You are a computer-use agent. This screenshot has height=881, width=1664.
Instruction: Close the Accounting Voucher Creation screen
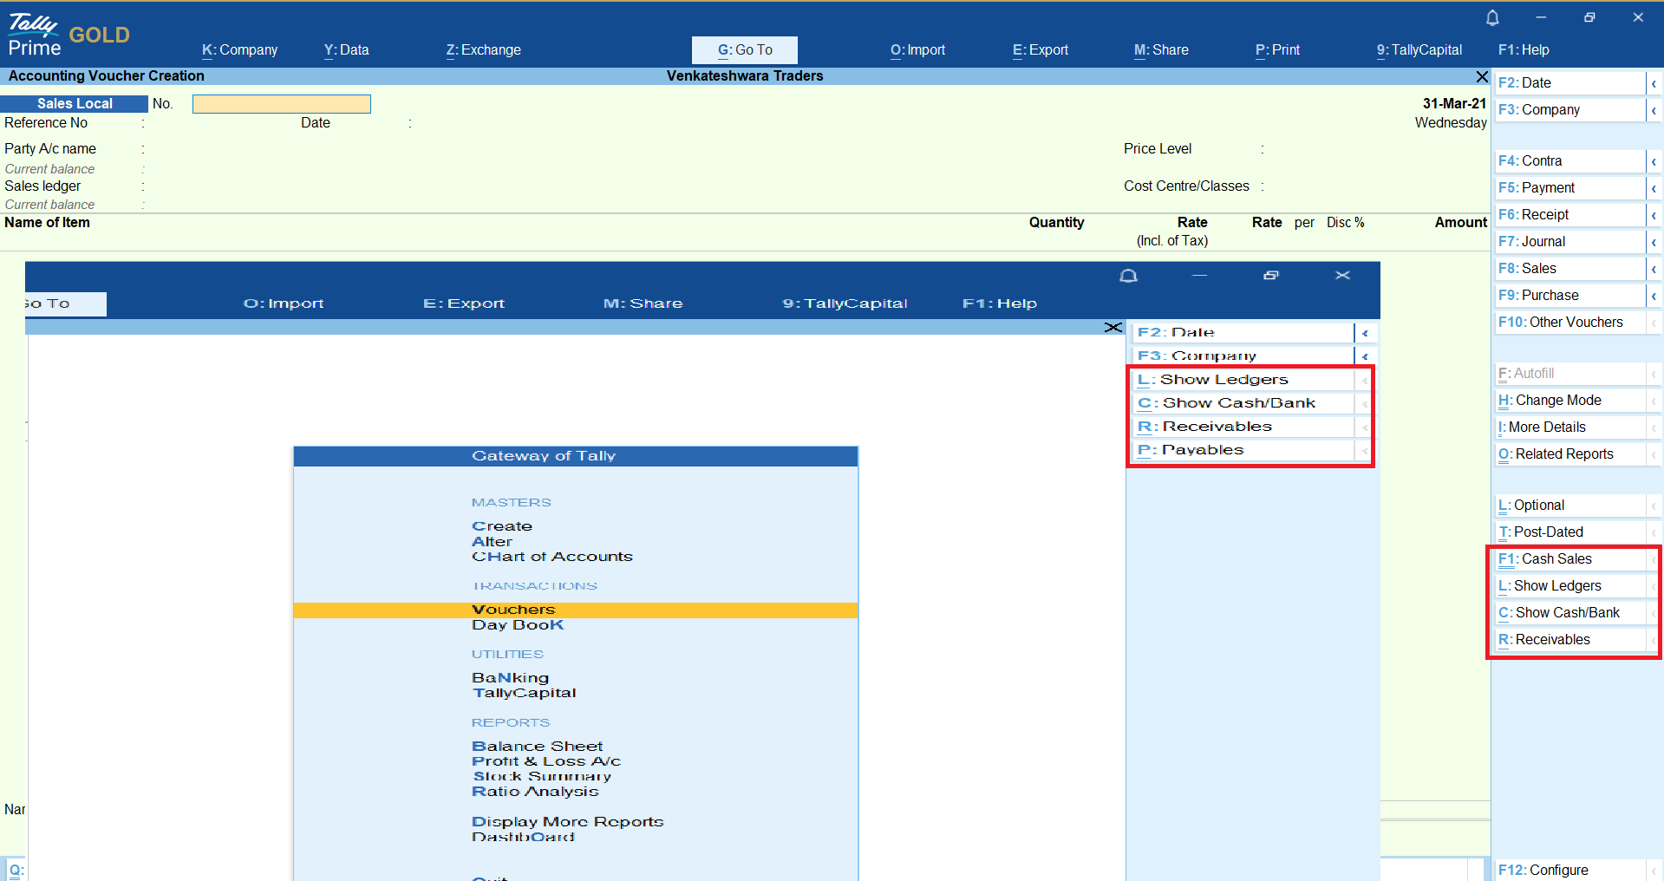click(1482, 76)
